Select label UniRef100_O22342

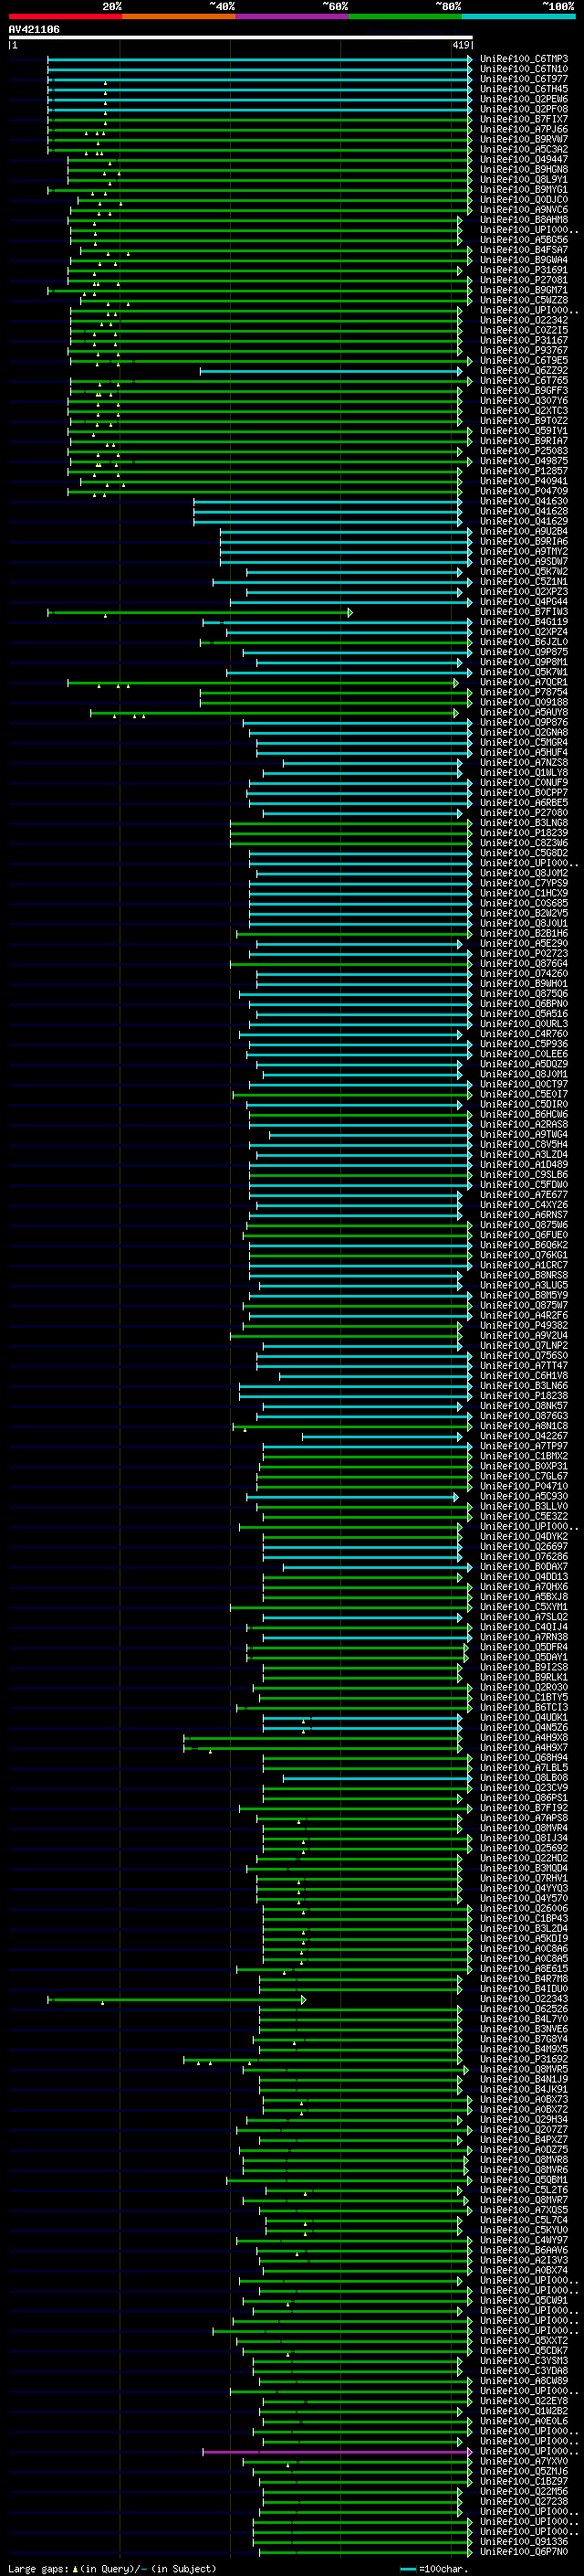tap(524, 320)
